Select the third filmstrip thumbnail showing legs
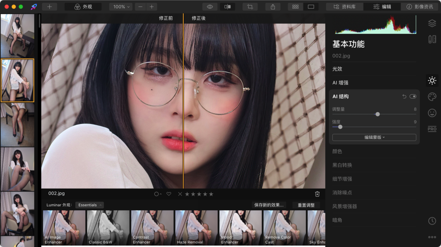 click(x=17, y=125)
